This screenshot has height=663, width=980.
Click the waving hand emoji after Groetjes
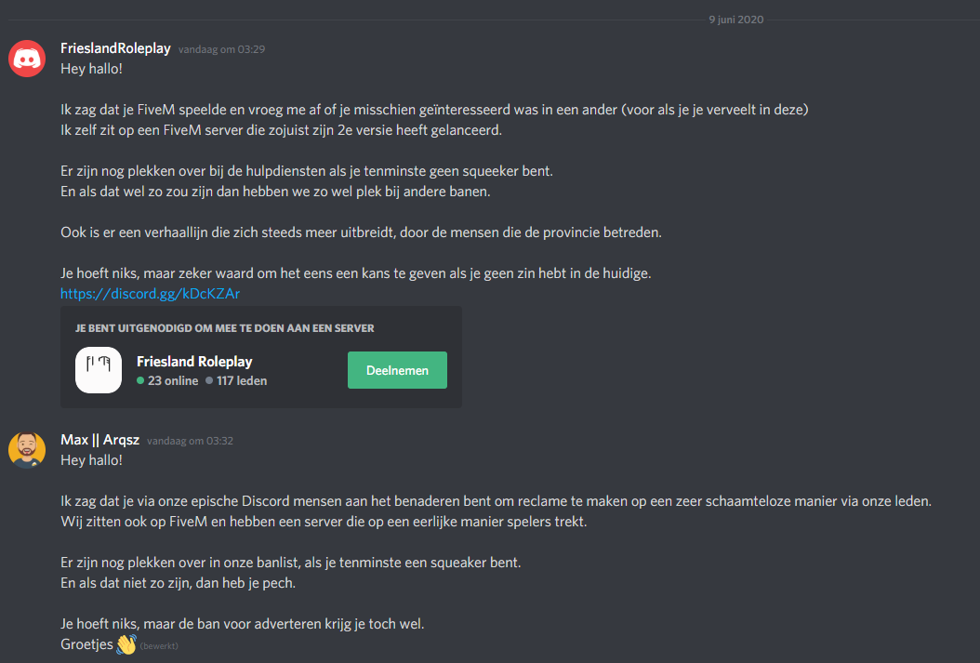tap(126, 644)
